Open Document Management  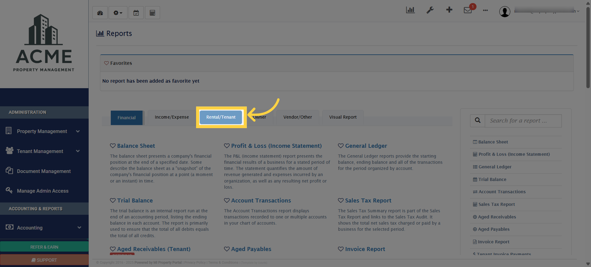(x=44, y=171)
